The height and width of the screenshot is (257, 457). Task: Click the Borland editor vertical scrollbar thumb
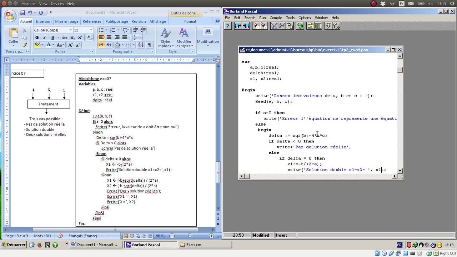point(400,70)
